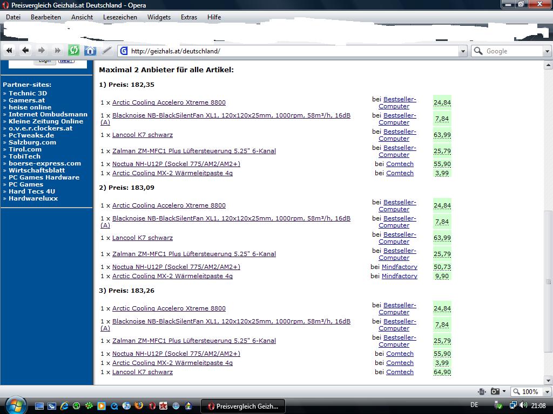Open the Hardwareluxx partner link
553x414 pixels.
pyautogui.click(x=33, y=198)
